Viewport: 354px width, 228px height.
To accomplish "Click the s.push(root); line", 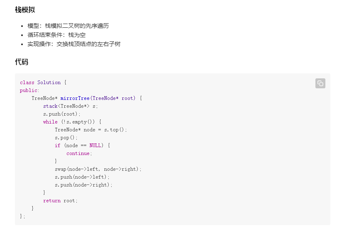I will click(62, 114).
